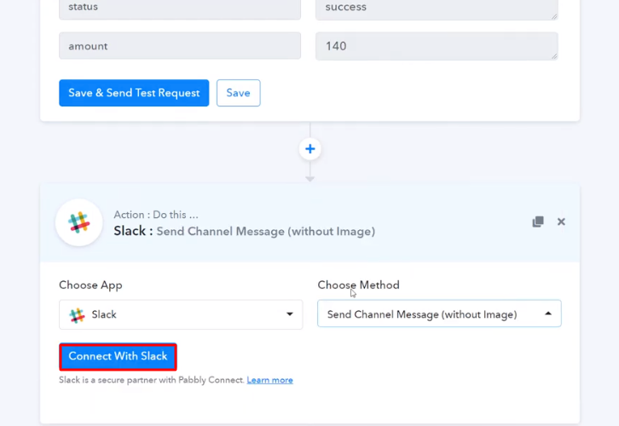Click the Choose App label
The image size is (619, 426).
[90, 285]
